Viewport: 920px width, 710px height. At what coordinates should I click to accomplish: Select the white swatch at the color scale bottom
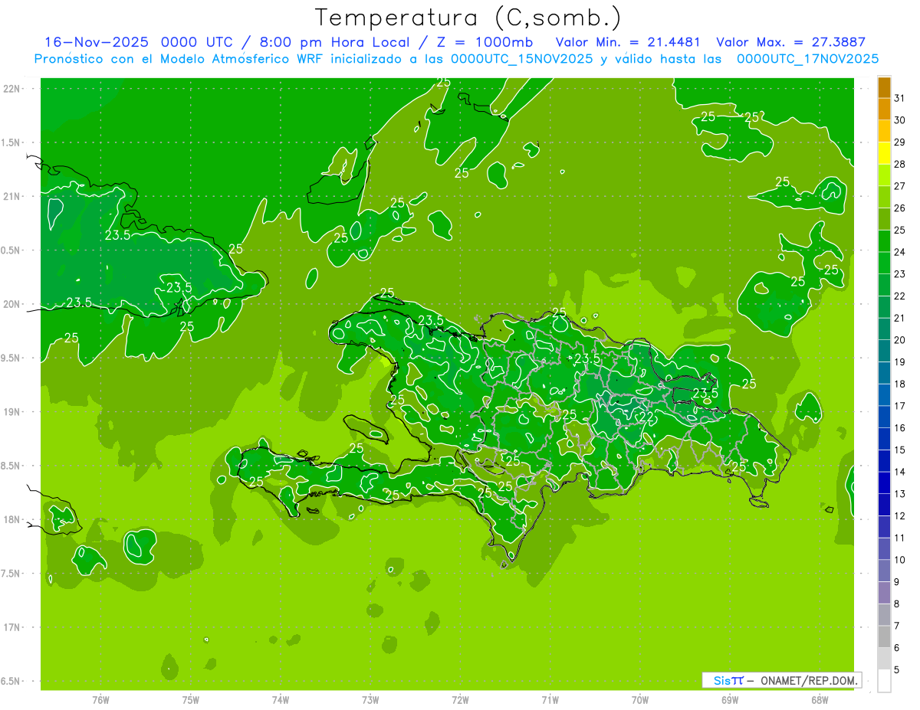click(884, 680)
